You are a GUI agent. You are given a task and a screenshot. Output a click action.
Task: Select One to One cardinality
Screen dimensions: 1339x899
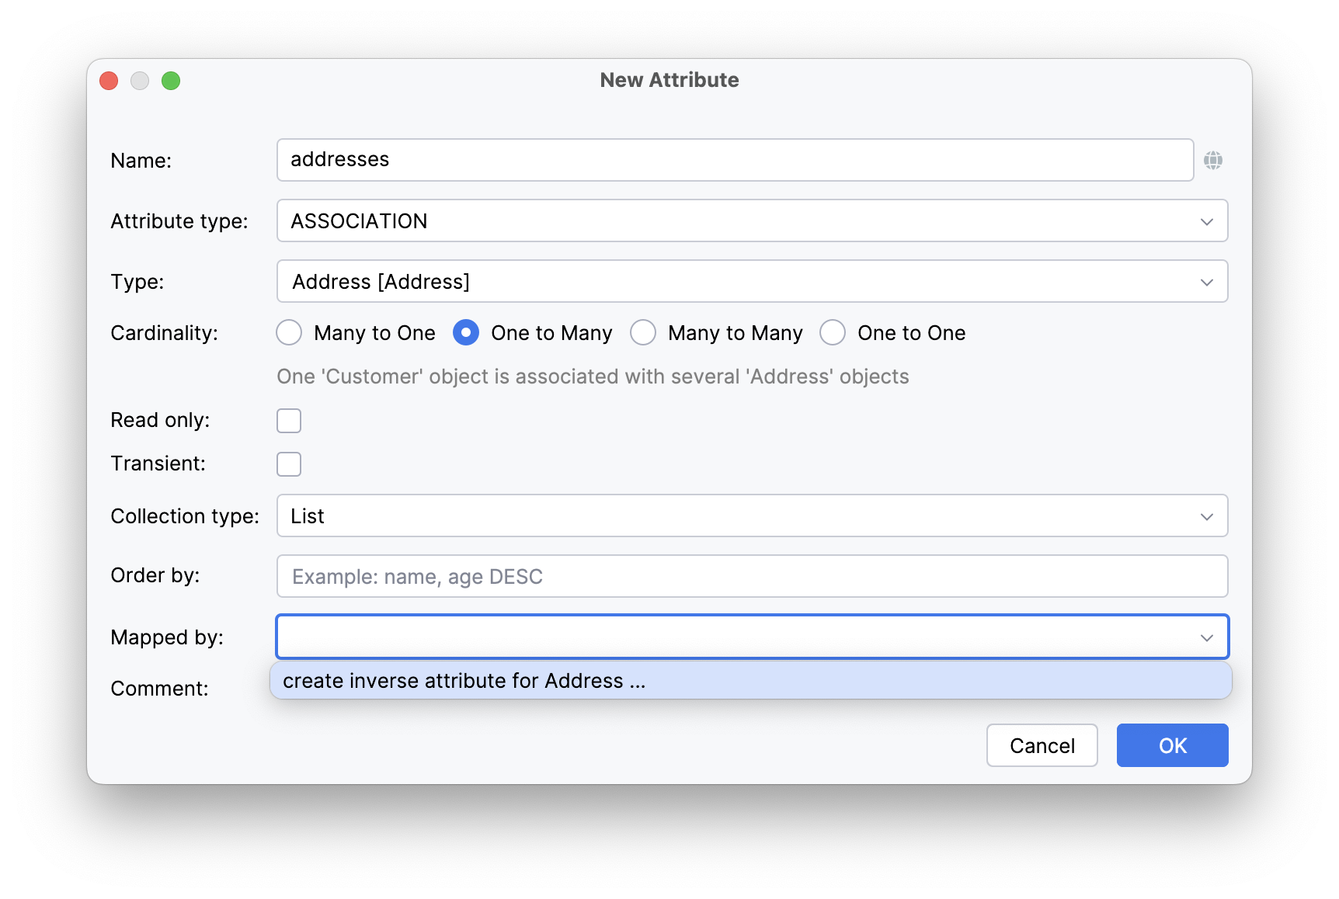point(833,333)
